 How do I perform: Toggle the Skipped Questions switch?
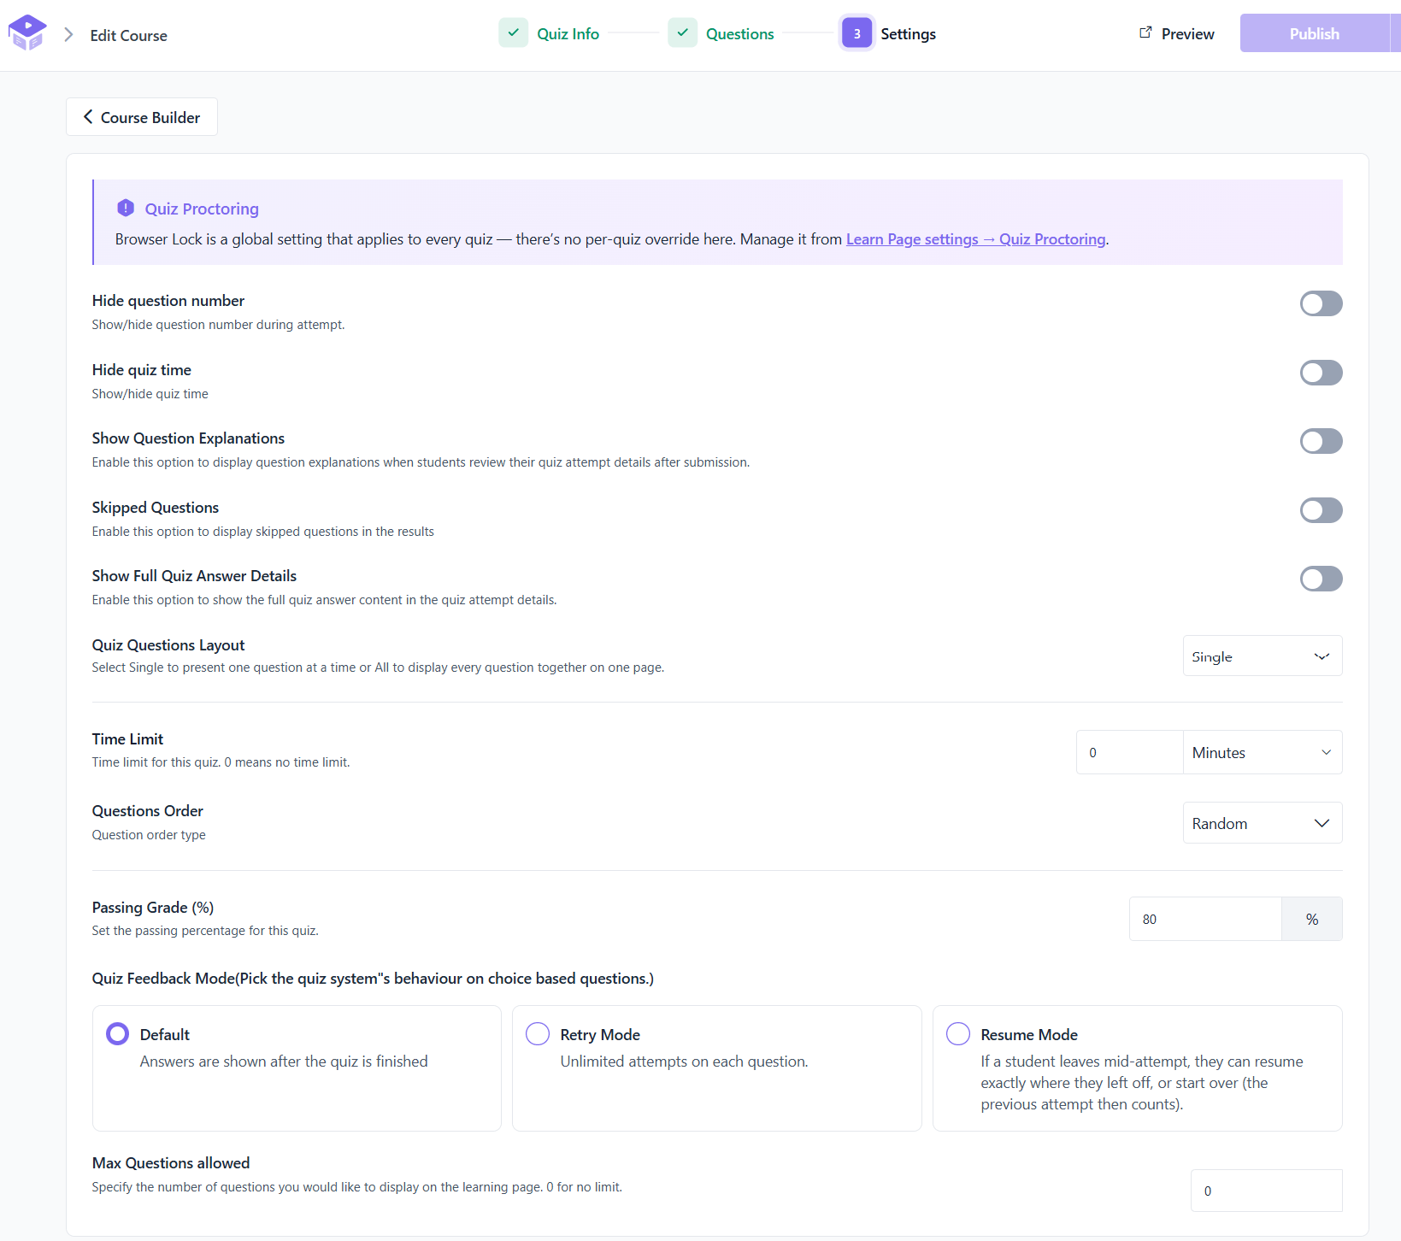1322,510
